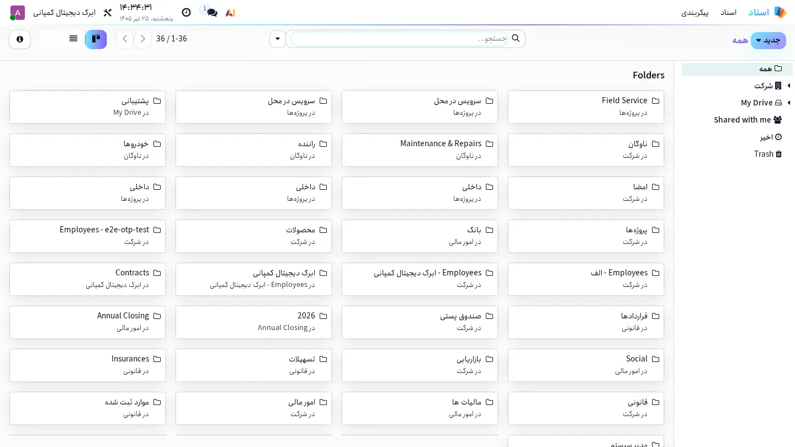Open the اسناد menu in top bar
Screen dimensions: 795x447
pos(728,12)
